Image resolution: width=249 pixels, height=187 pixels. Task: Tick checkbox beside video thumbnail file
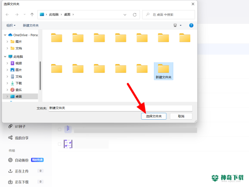tap(59, 144)
